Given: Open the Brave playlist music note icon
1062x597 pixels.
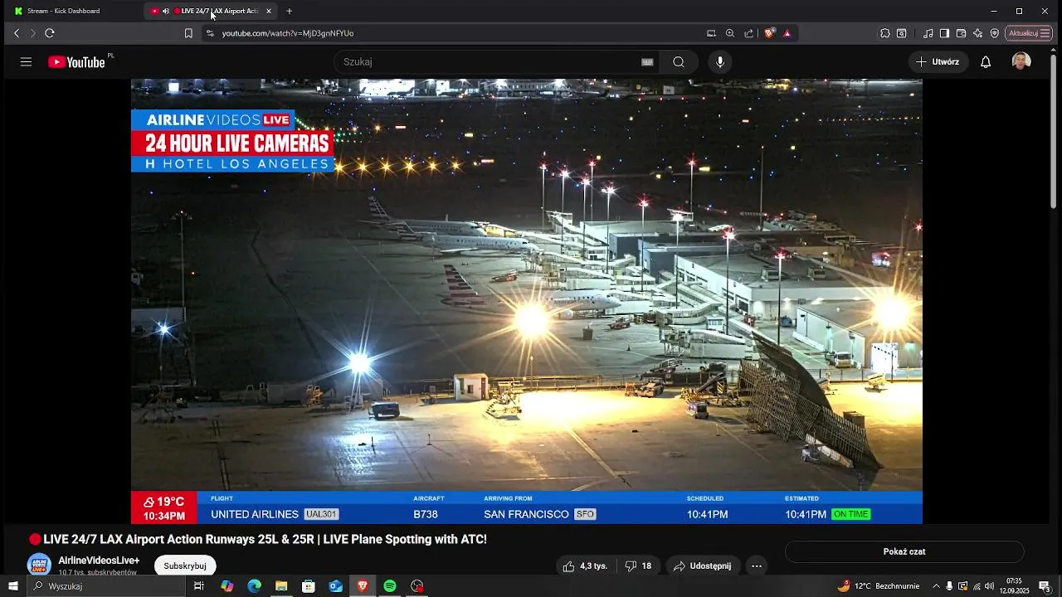Looking at the screenshot, I should pyautogui.click(x=928, y=33).
